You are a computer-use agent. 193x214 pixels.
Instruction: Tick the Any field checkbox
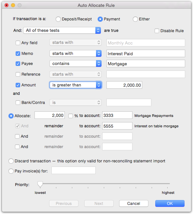click(18, 43)
